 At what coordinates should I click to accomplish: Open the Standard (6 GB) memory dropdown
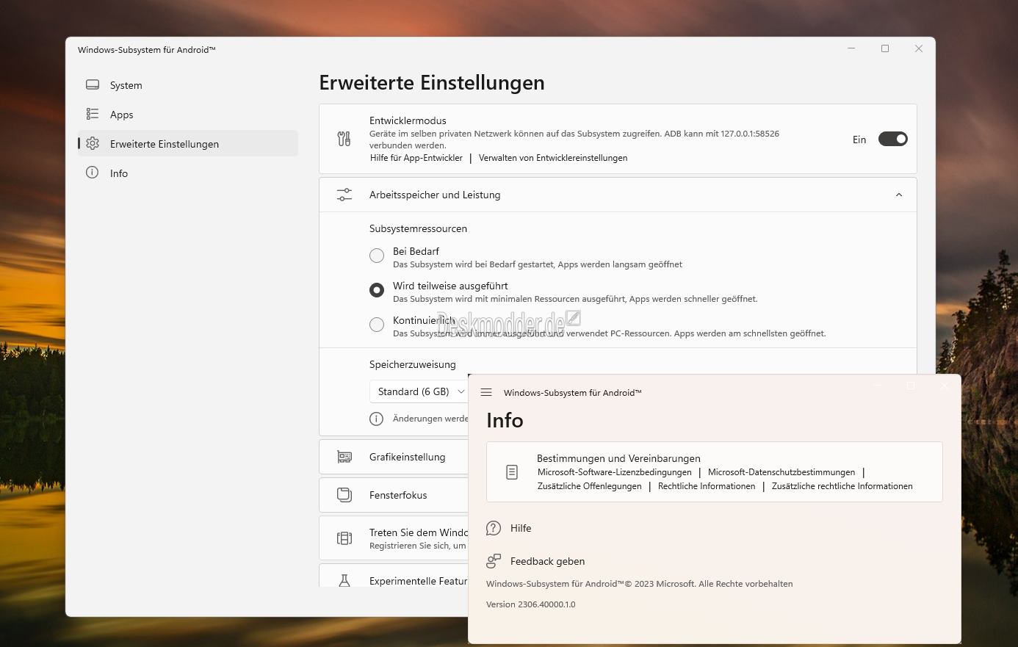419,391
